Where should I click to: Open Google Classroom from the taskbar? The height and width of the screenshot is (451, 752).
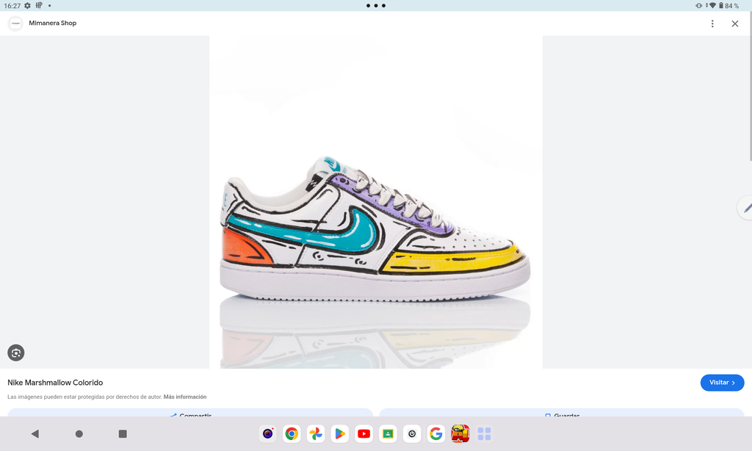pyautogui.click(x=388, y=433)
